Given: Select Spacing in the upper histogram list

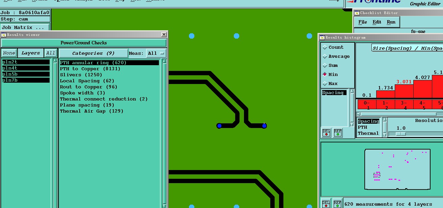Looking at the screenshot, I should 334,93.
